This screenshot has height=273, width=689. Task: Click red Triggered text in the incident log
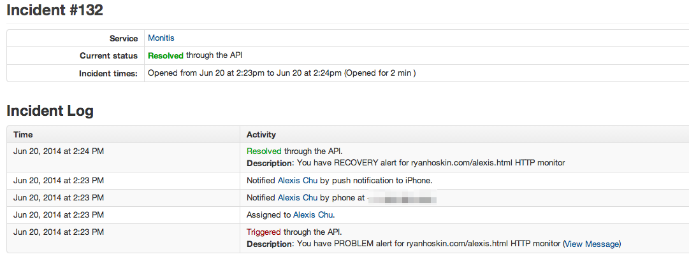pyautogui.click(x=264, y=232)
